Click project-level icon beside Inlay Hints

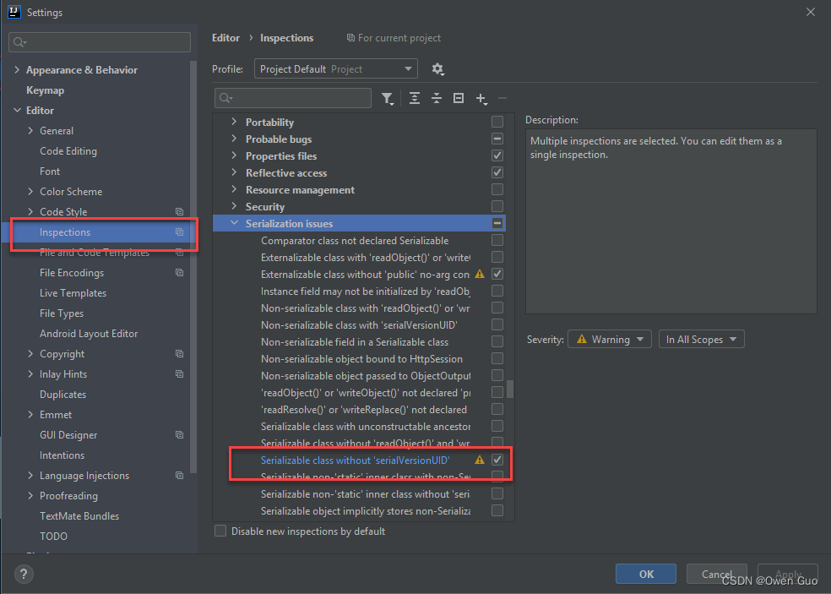[179, 374]
